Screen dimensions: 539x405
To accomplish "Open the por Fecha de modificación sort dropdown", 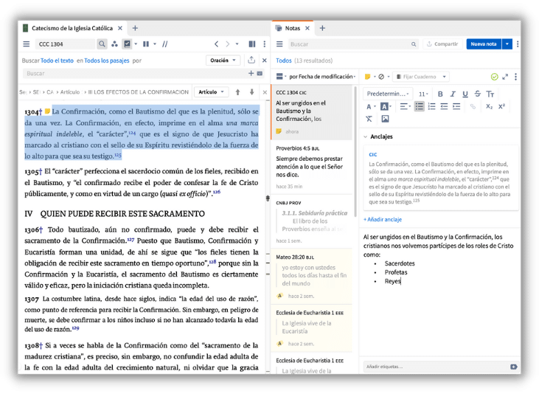I will (322, 76).
